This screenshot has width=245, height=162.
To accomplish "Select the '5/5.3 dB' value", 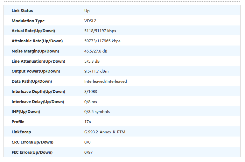I will 92,61.
